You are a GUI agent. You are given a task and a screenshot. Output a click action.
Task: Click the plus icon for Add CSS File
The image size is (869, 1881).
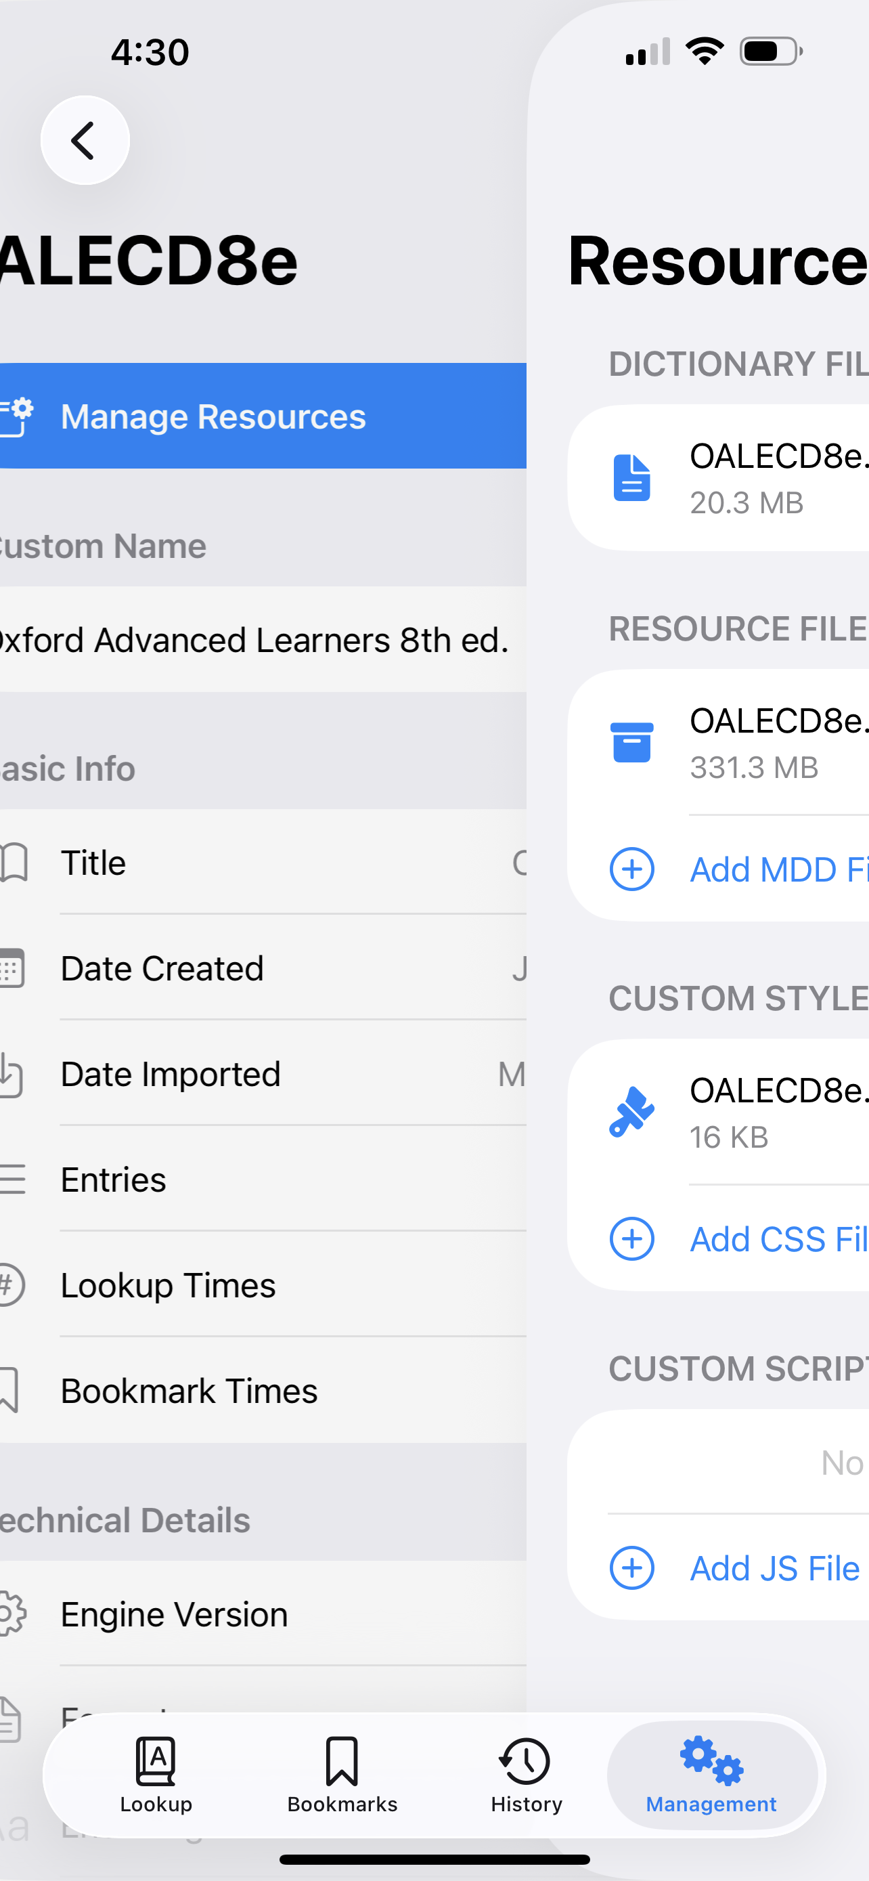(x=632, y=1238)
